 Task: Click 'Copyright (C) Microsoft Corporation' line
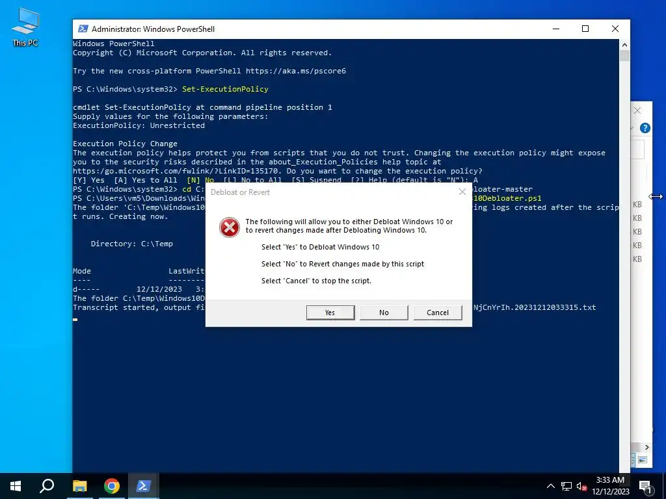pos(202,53)
